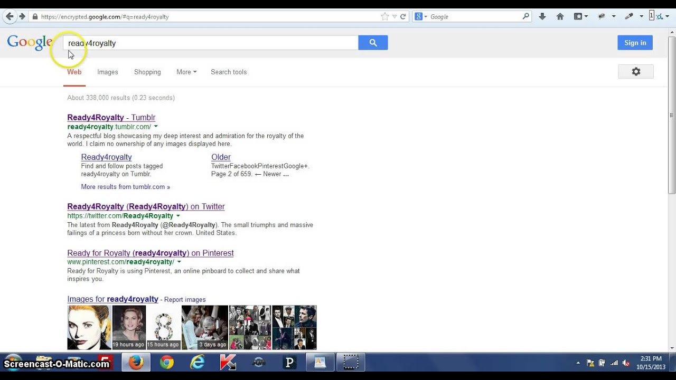Open the URL history dropdown arrow

[394, 17]
